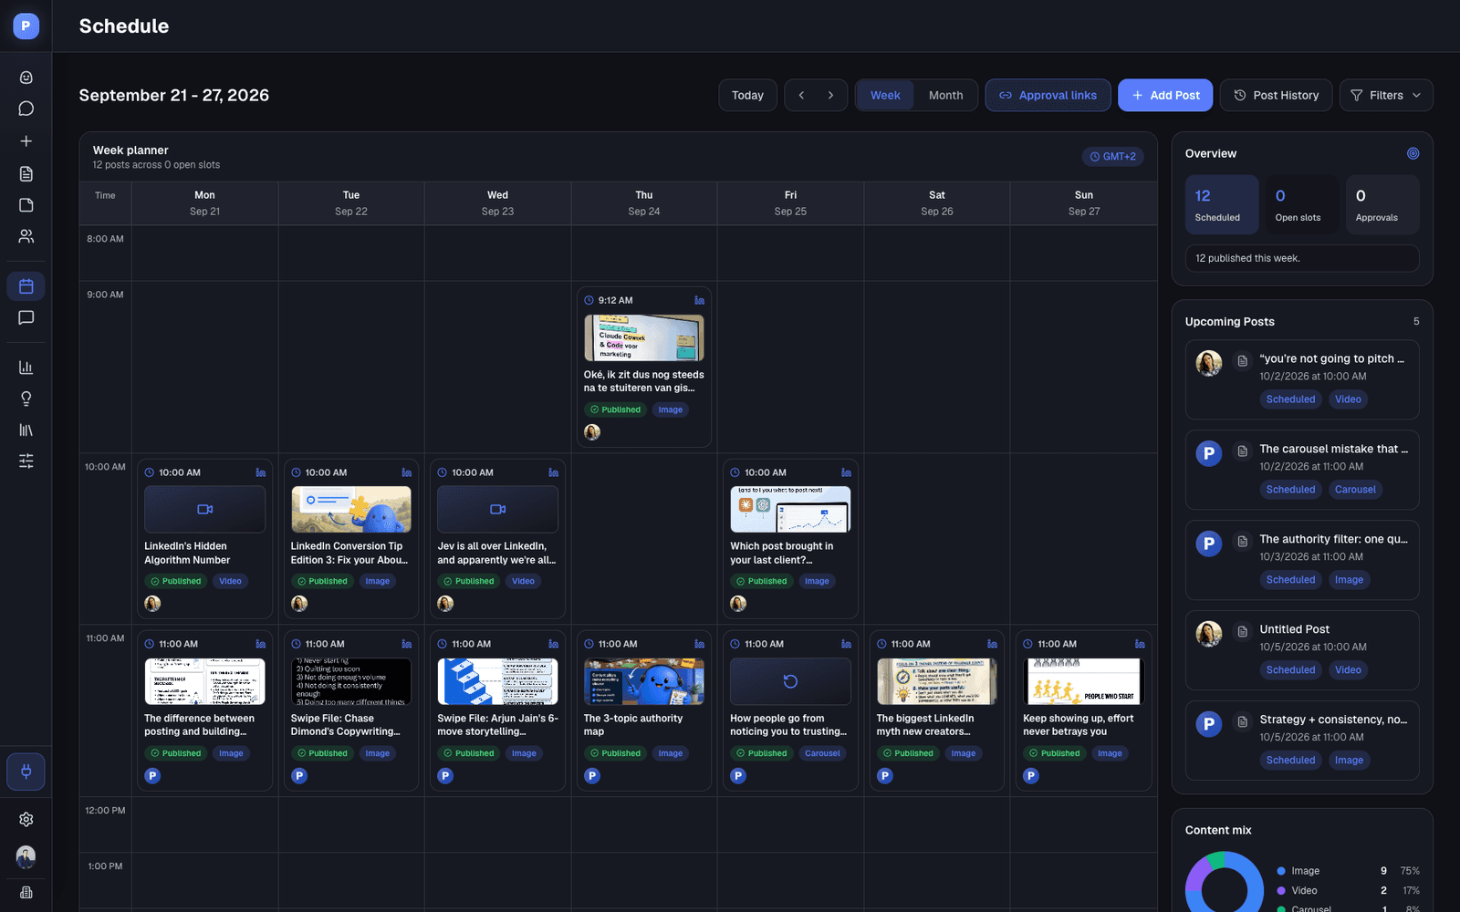Open the lightbulb ideas sidebar icon
Image resolution: width=1460 pixels, height=912 pixels.
[26, 399]
